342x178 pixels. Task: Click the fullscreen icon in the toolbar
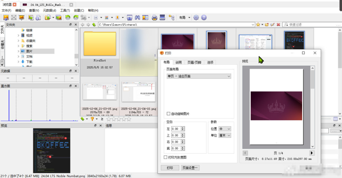pos(14,18)
